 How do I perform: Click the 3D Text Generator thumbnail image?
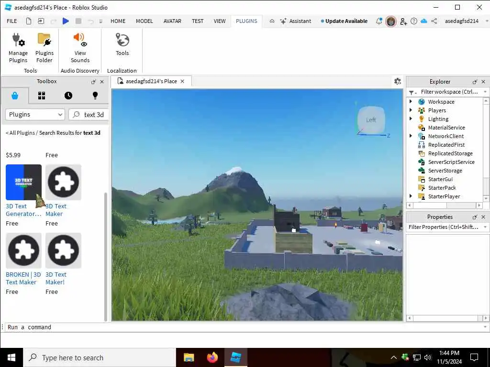click(x=23, y=182)
